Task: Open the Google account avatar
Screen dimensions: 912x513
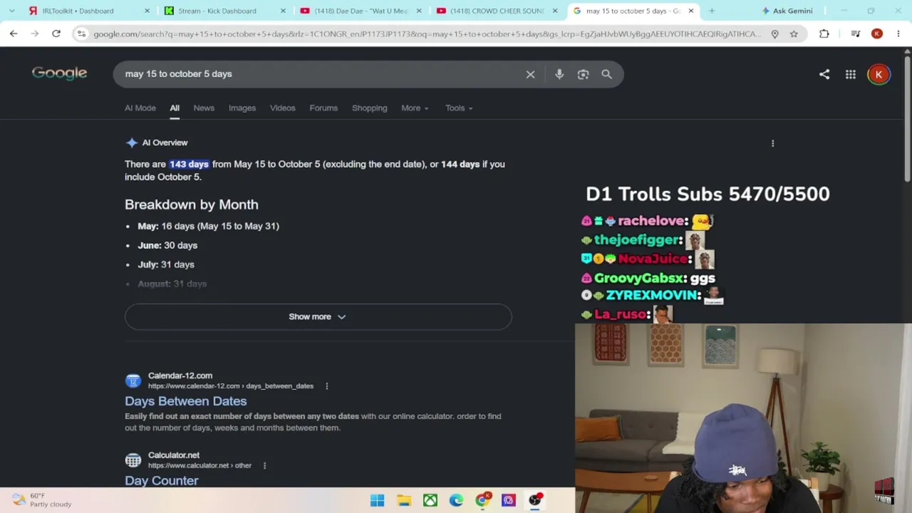Action: (x=879, y=74)
